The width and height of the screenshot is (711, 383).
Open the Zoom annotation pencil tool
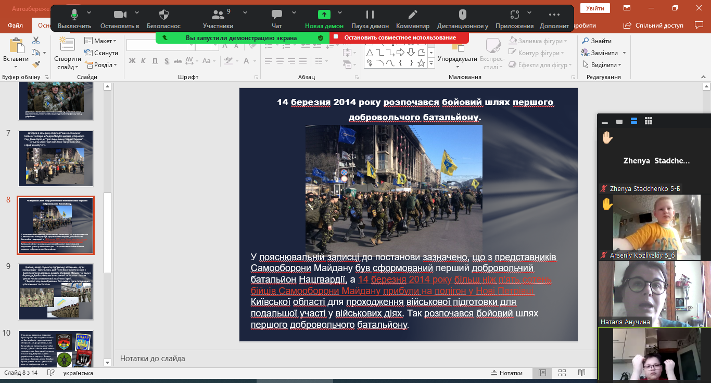[x=413, y=15]
